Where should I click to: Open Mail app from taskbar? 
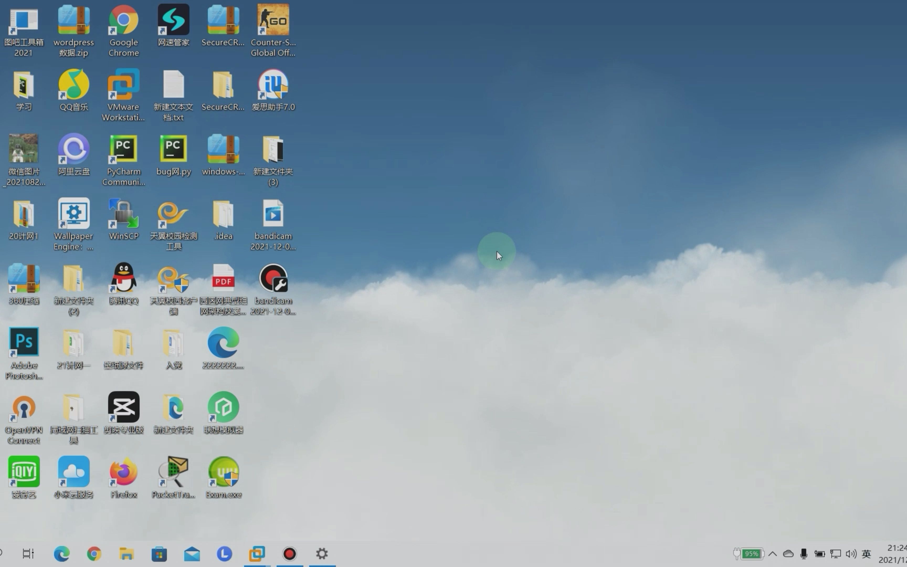[192, 554]
